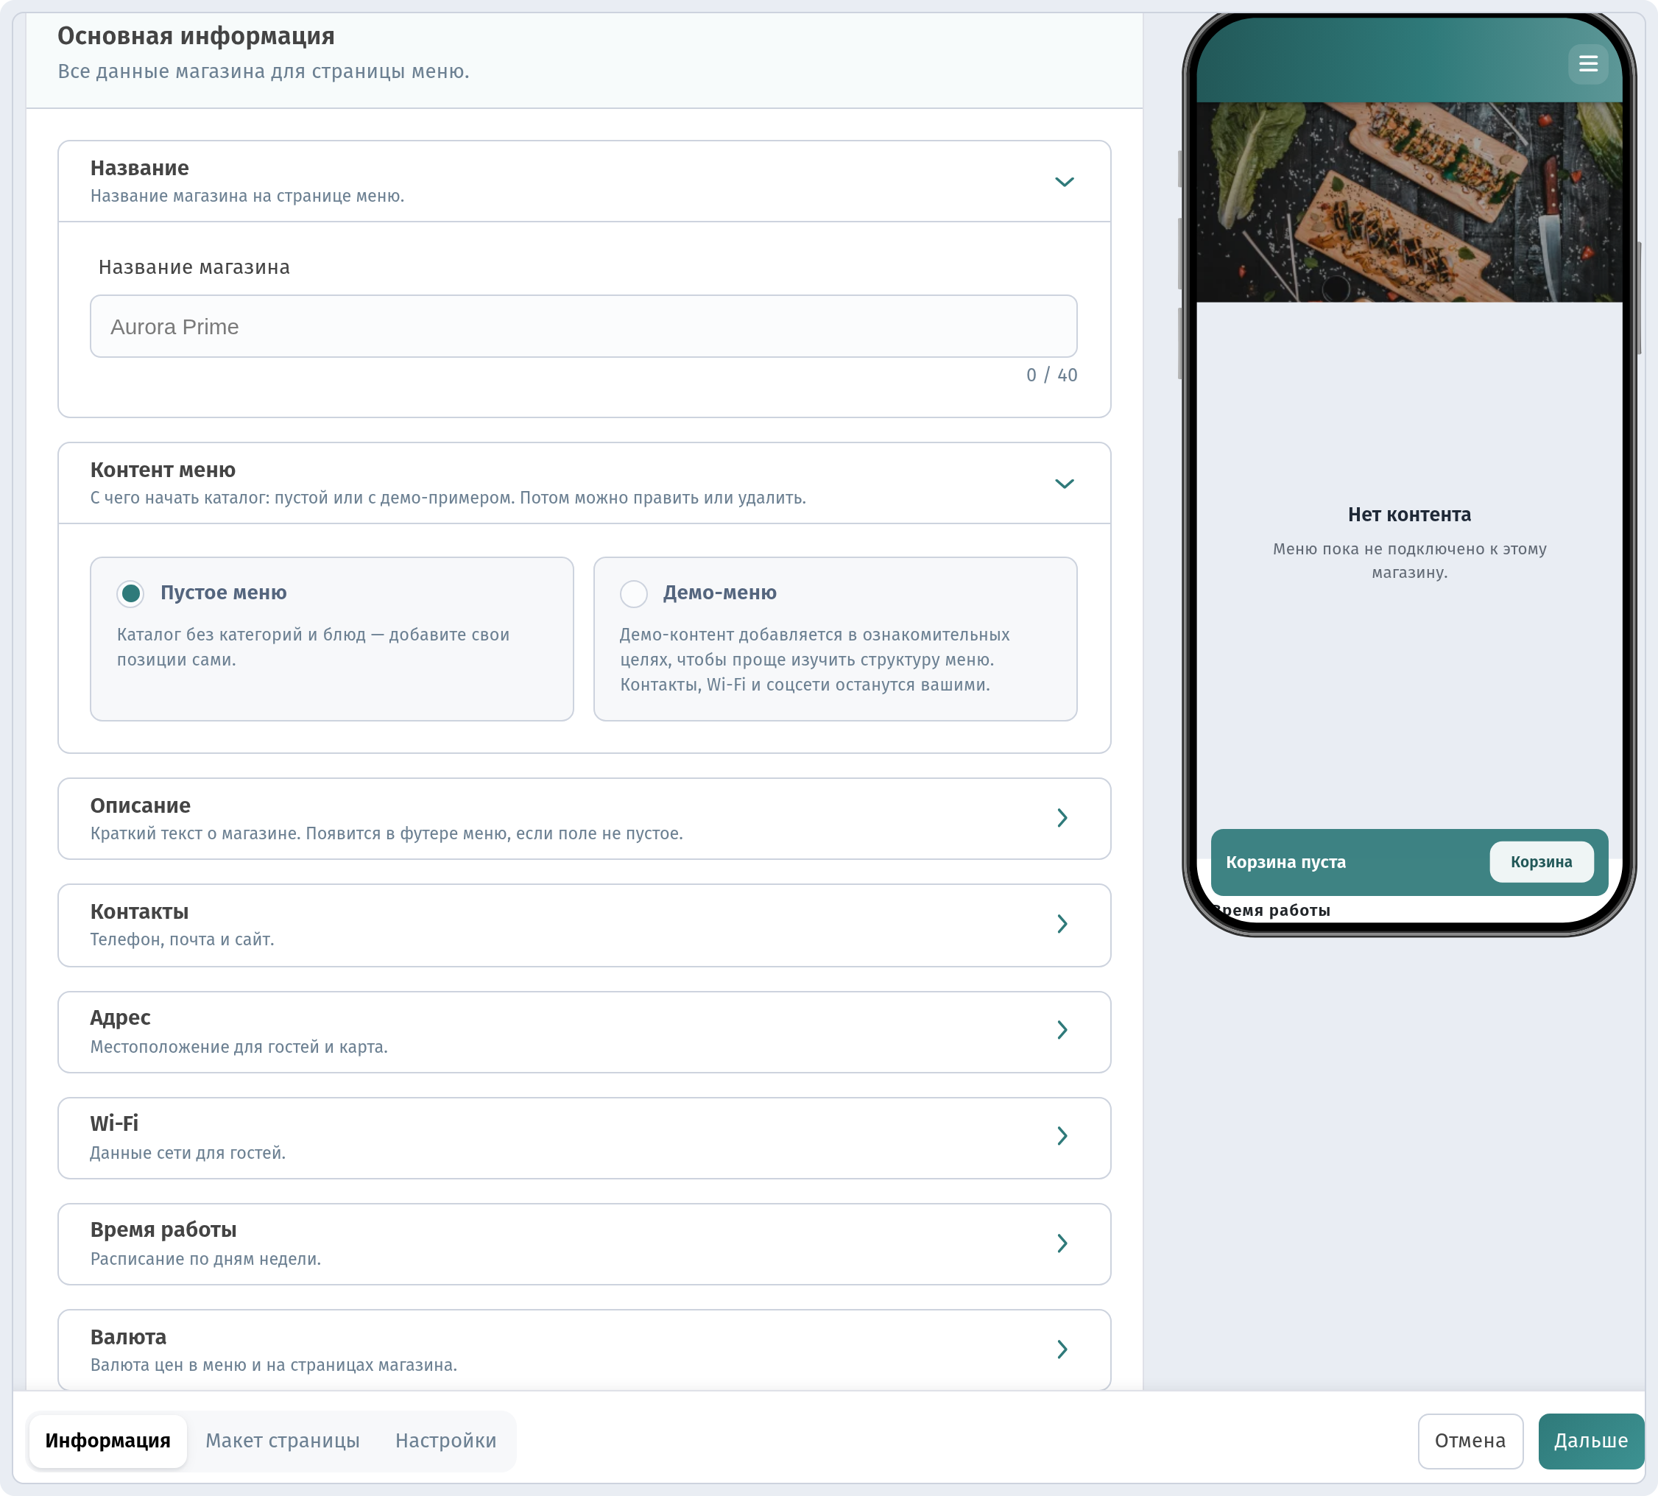This screenshot has width=1658, height=1496.
Task: Click the preview text 'Меню пока не подключено'
Action: point(1409,560)
